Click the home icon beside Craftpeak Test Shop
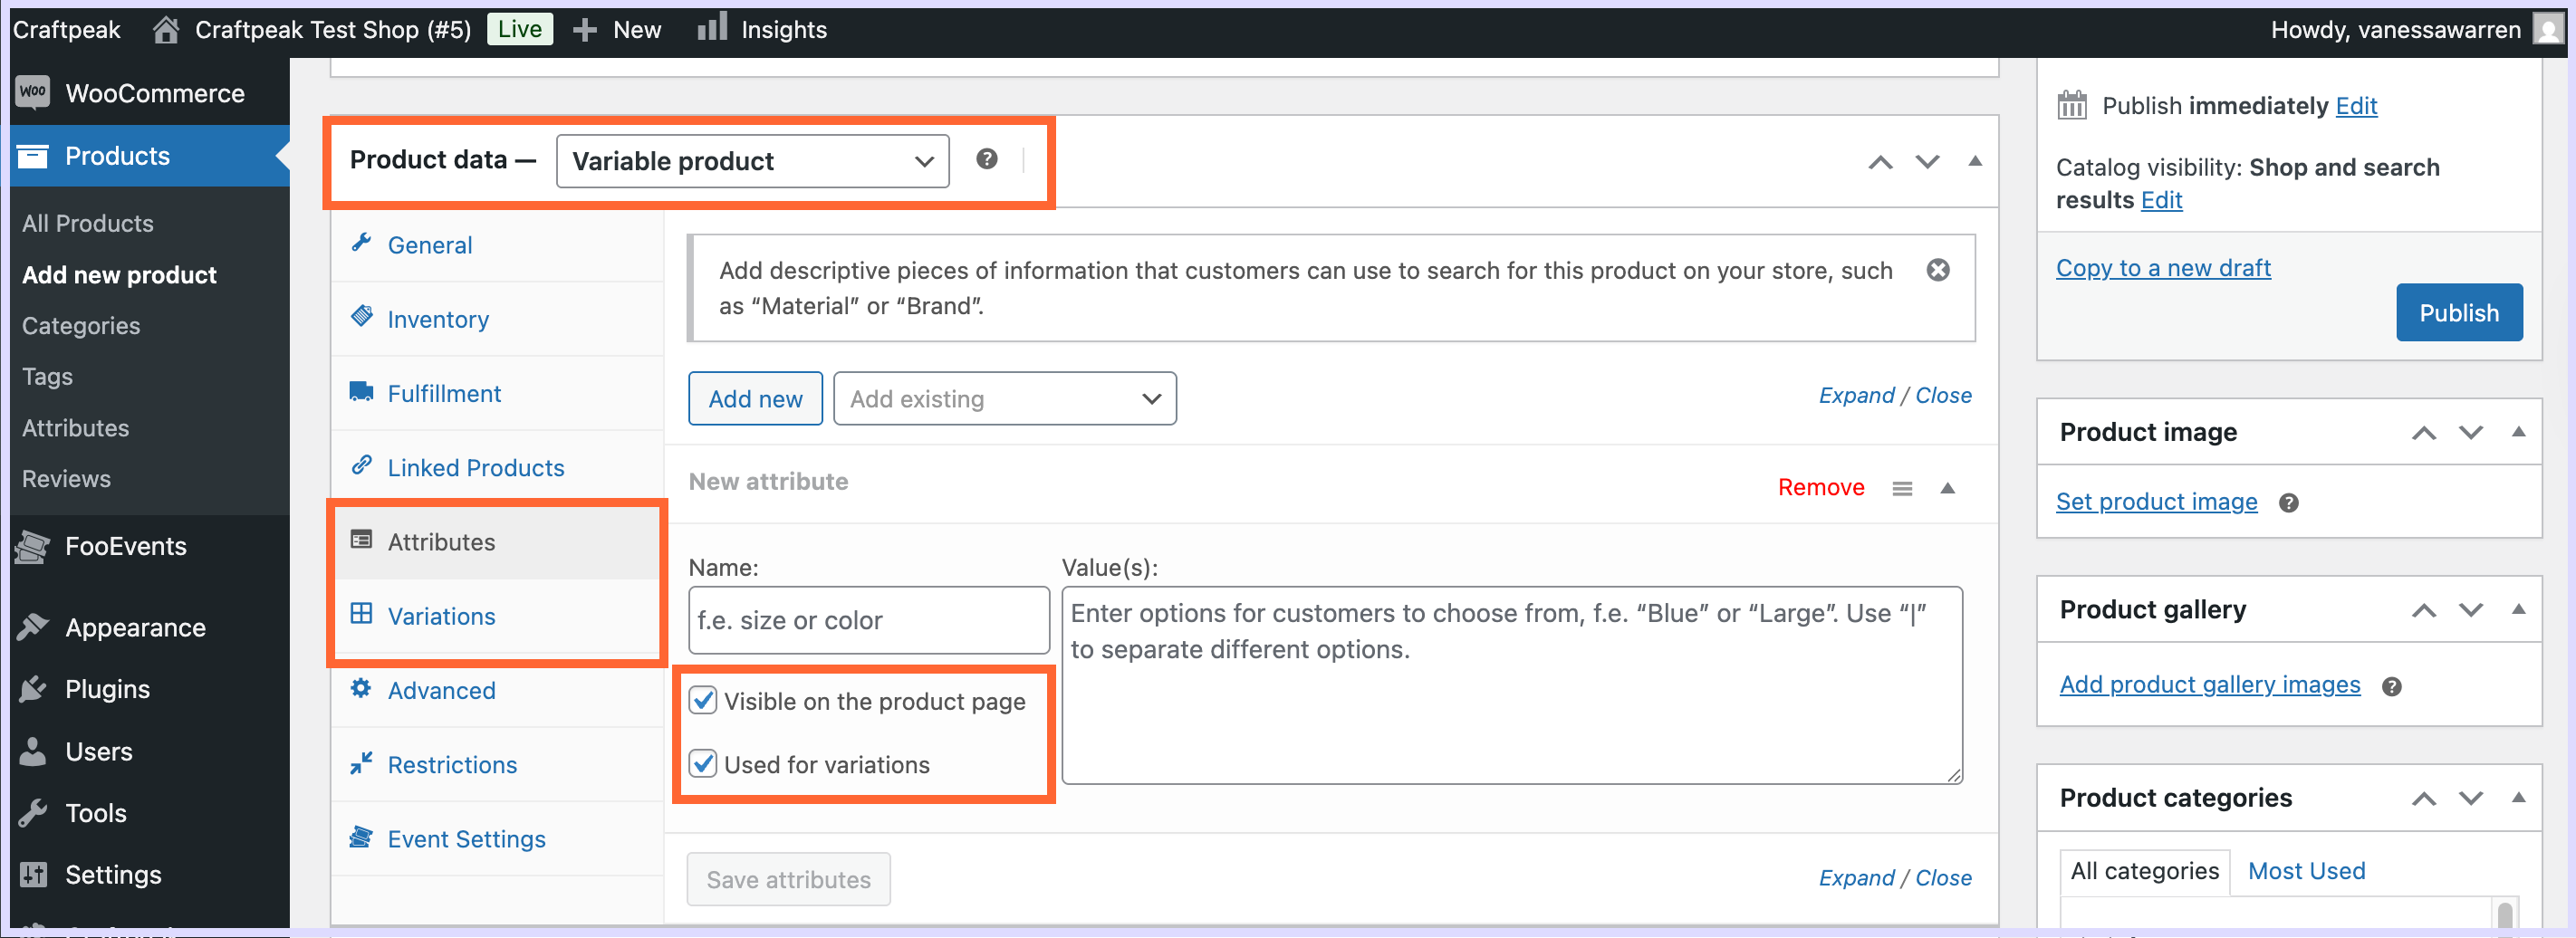Screen dimensions: 2576x938 (x=166, y=29)
